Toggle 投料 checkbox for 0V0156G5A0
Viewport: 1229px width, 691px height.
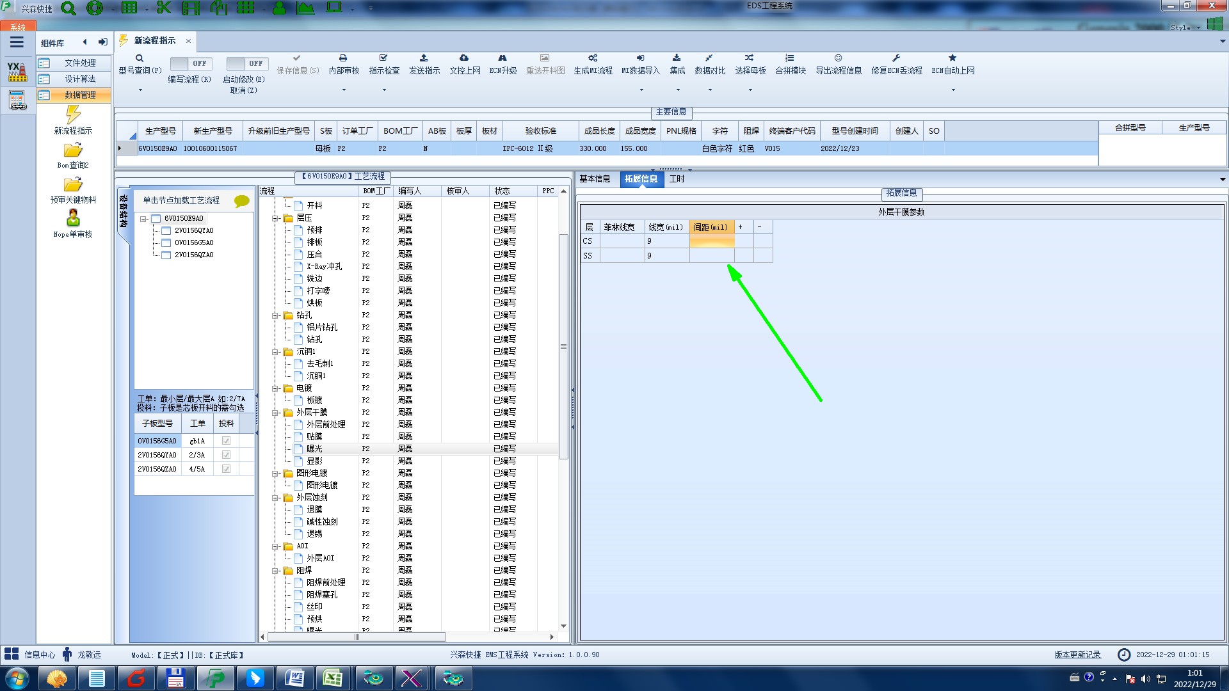pos(226,441)
